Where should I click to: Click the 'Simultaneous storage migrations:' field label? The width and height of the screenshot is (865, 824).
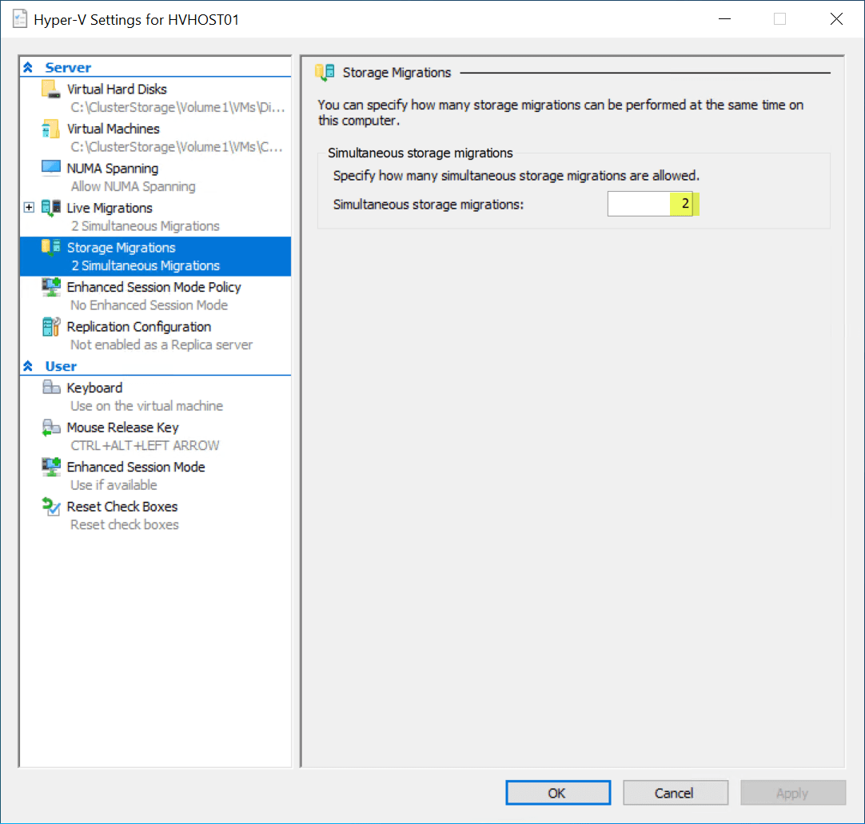click(428, 204)
